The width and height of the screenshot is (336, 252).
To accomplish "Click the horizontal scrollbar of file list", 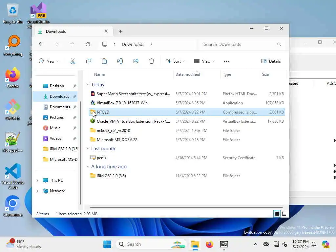I will point(186,207).
